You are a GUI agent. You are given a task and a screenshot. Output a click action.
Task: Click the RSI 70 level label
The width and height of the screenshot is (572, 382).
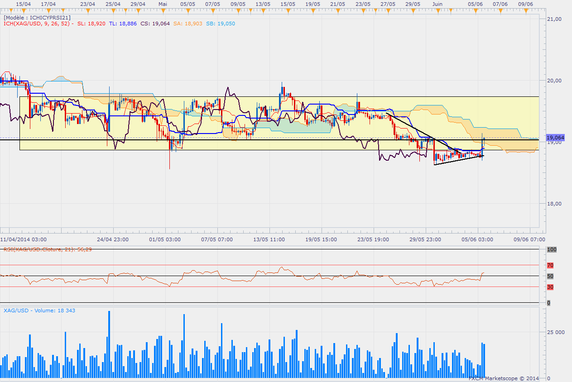tap(550, 265)
